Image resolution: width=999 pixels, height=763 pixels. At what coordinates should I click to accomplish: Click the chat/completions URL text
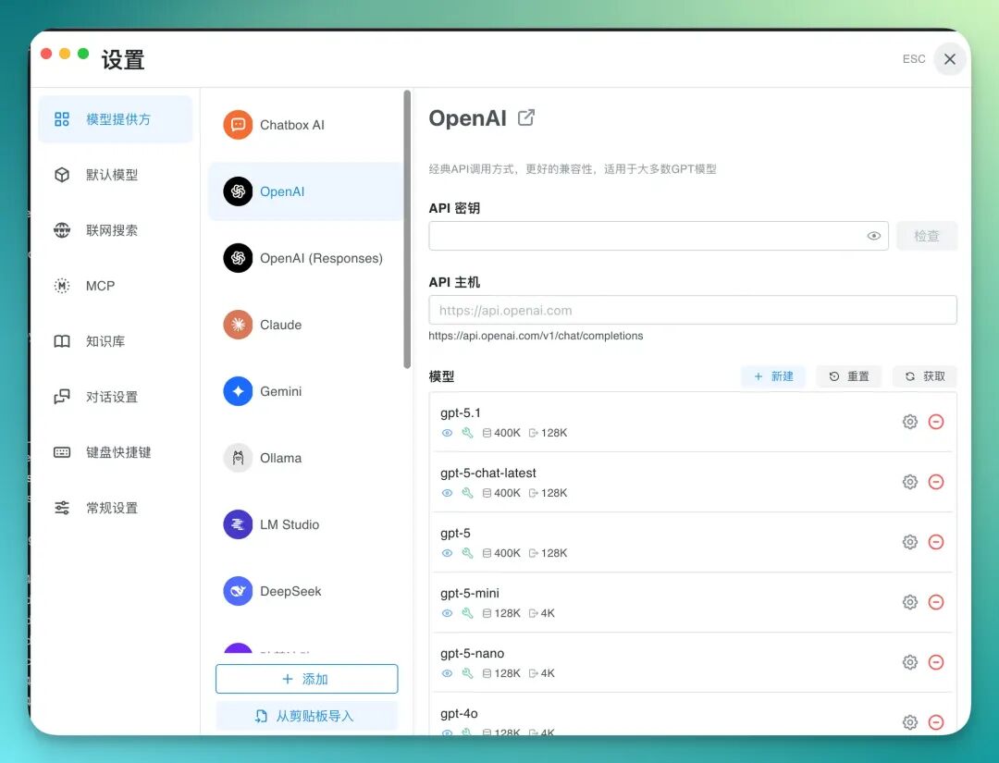[536, 336]
